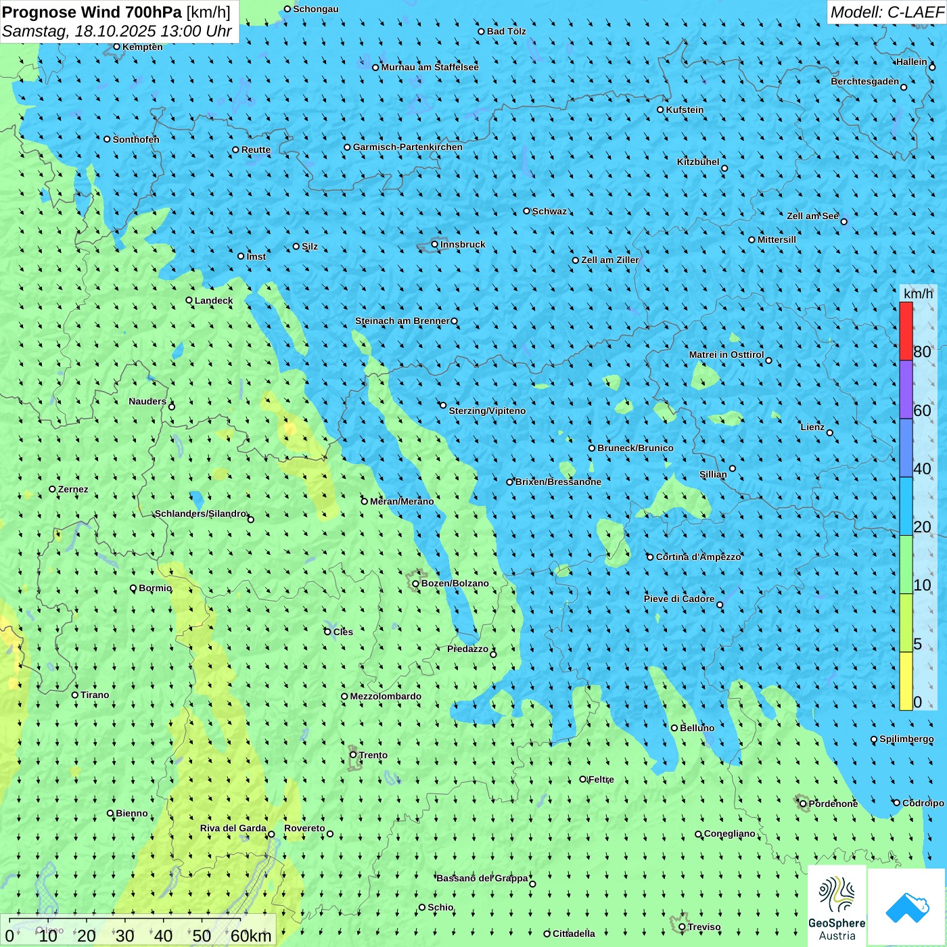Click the Innsbruck city label

tap(463, 244)
